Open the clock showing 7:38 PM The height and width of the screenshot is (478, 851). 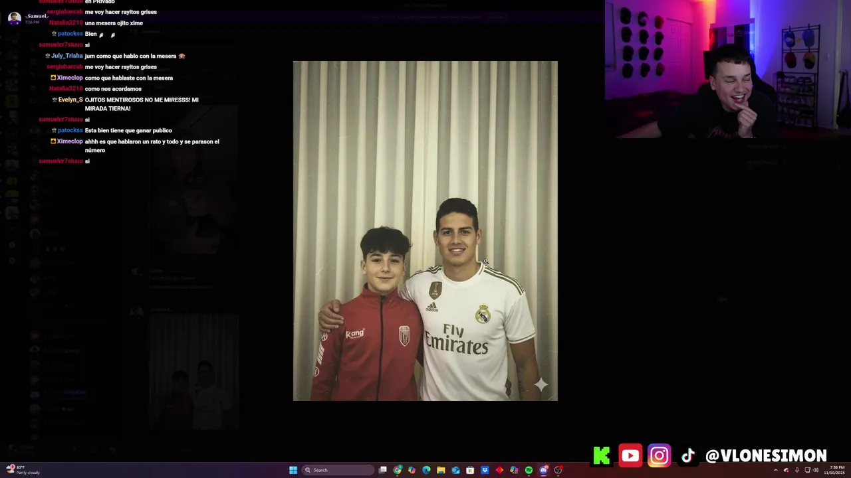[834, 470]
